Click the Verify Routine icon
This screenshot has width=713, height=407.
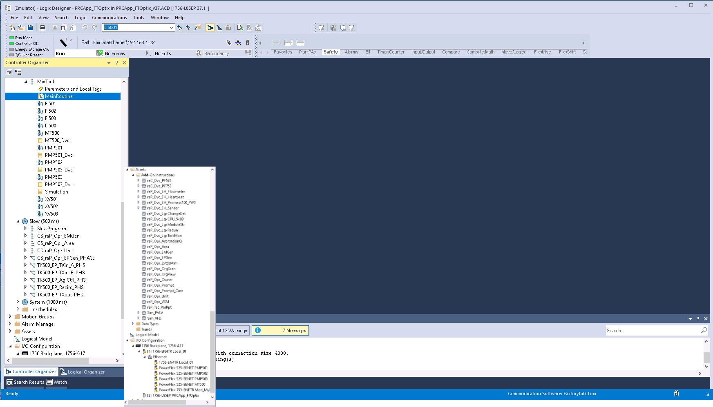[x=240, y=28]
